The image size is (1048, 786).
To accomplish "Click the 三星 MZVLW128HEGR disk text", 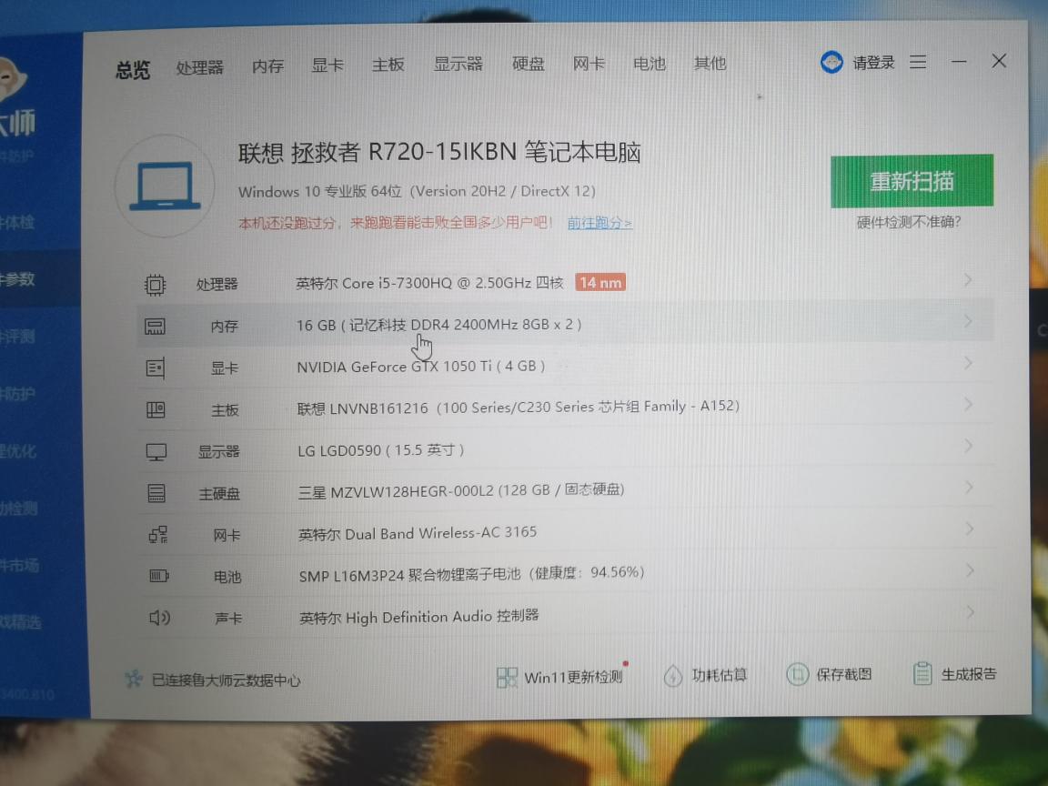I will [x=461, y=490].
